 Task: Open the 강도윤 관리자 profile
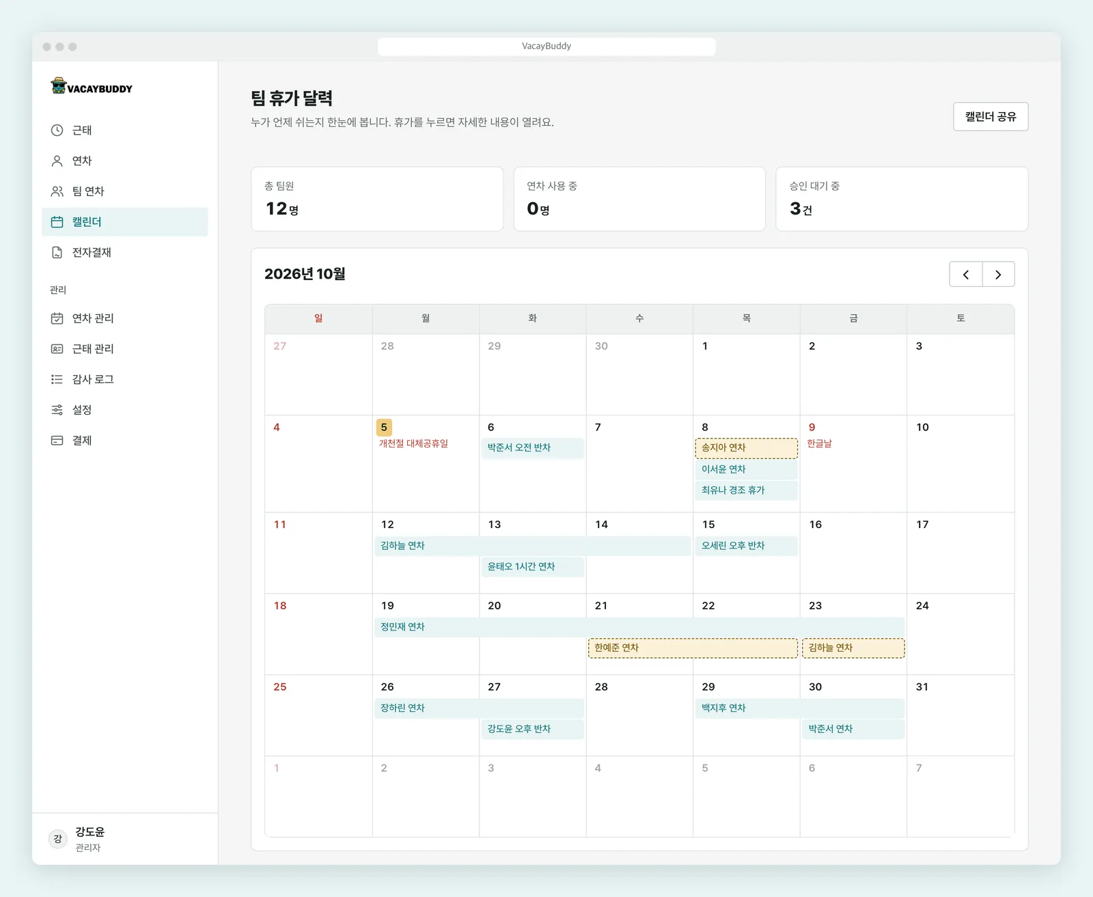(125, 839)
